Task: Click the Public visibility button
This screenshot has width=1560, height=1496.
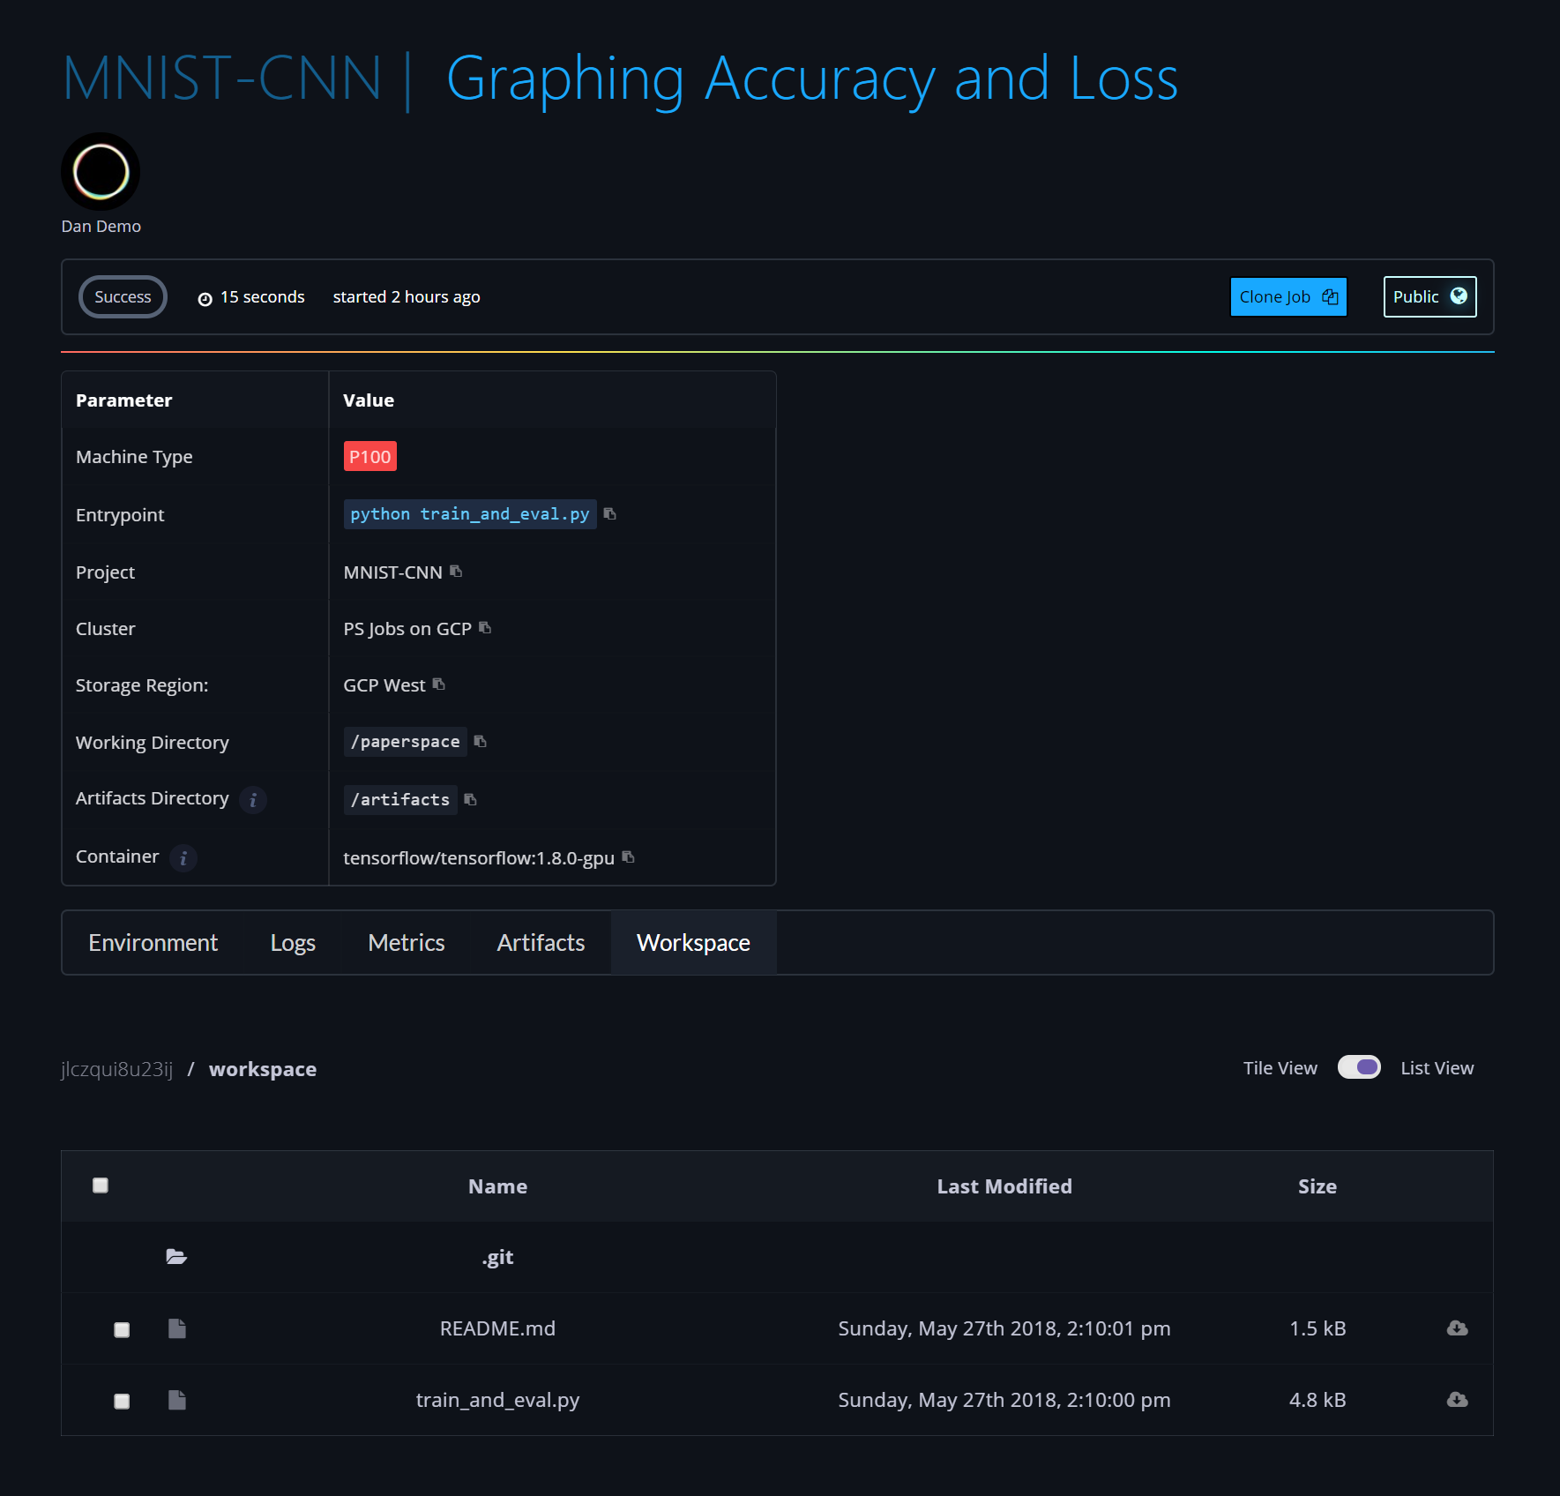Action: [x=1429, y=297]
